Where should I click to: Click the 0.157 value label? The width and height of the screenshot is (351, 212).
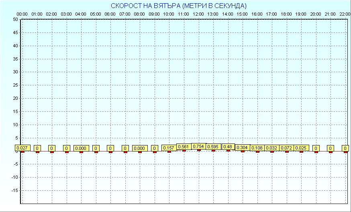coord(169,148)
